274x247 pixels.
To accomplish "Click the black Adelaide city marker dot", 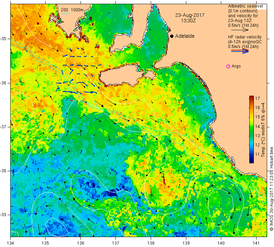I will click(172, 36).
